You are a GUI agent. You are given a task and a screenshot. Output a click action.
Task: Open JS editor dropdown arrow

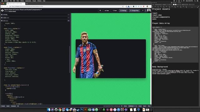(68, 21)
